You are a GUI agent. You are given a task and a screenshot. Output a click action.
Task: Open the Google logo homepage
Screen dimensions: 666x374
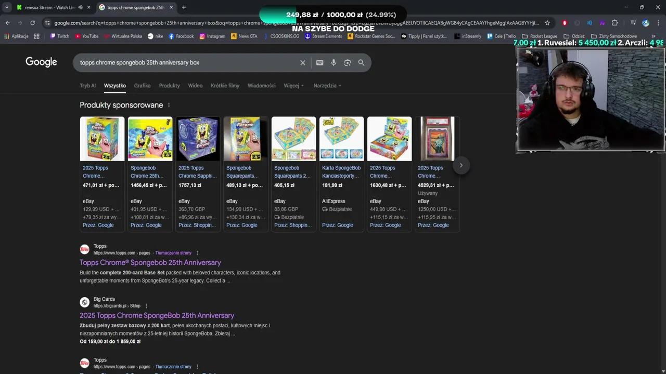(x=41, y=62)
